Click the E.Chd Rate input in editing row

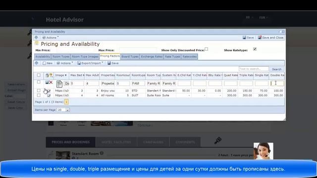pos(184,84)
